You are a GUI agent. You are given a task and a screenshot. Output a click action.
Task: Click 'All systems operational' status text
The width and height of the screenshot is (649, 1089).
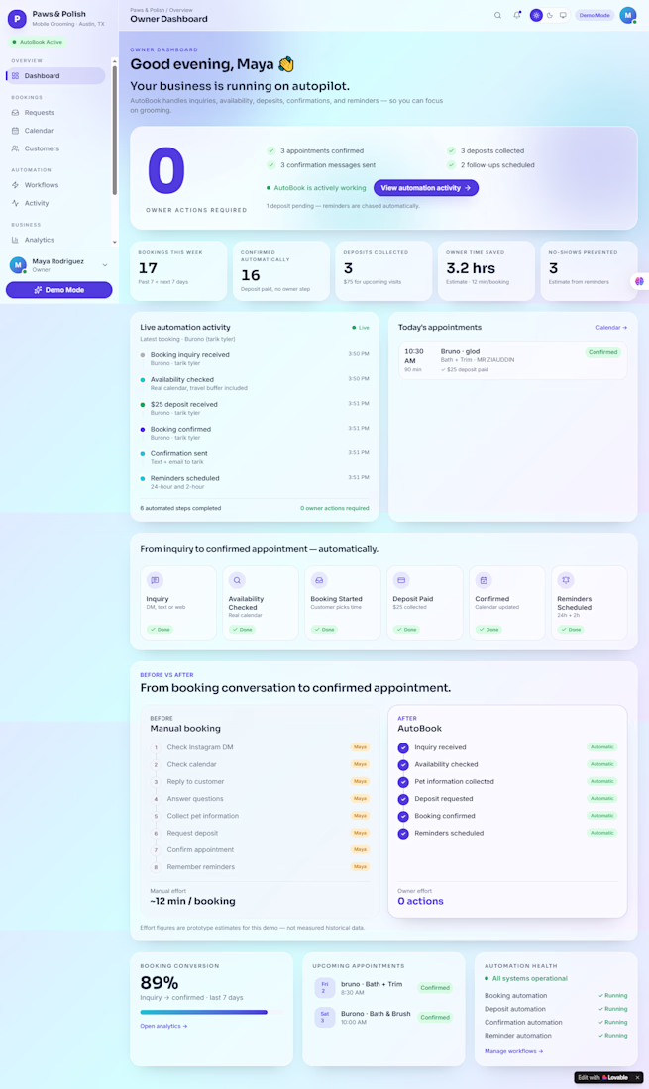(529, 978)
